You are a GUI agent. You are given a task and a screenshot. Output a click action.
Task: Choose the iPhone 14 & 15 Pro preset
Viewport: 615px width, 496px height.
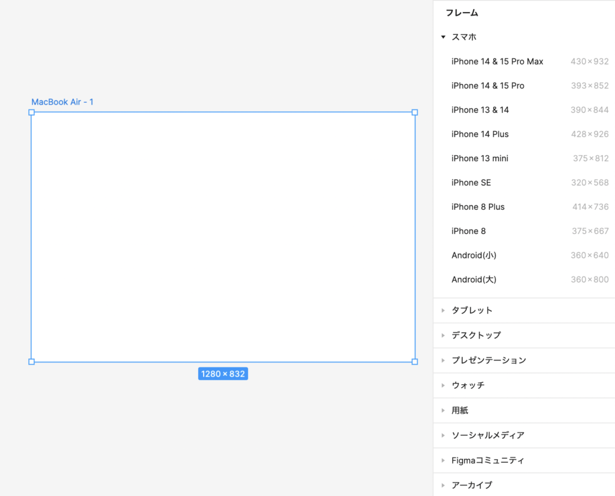(488, 86)
